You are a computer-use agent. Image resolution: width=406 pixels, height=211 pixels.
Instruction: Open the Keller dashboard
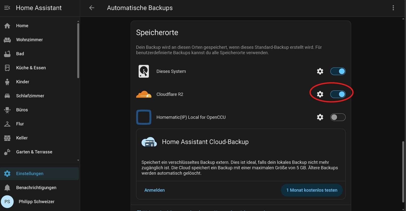tap(40, 138)
